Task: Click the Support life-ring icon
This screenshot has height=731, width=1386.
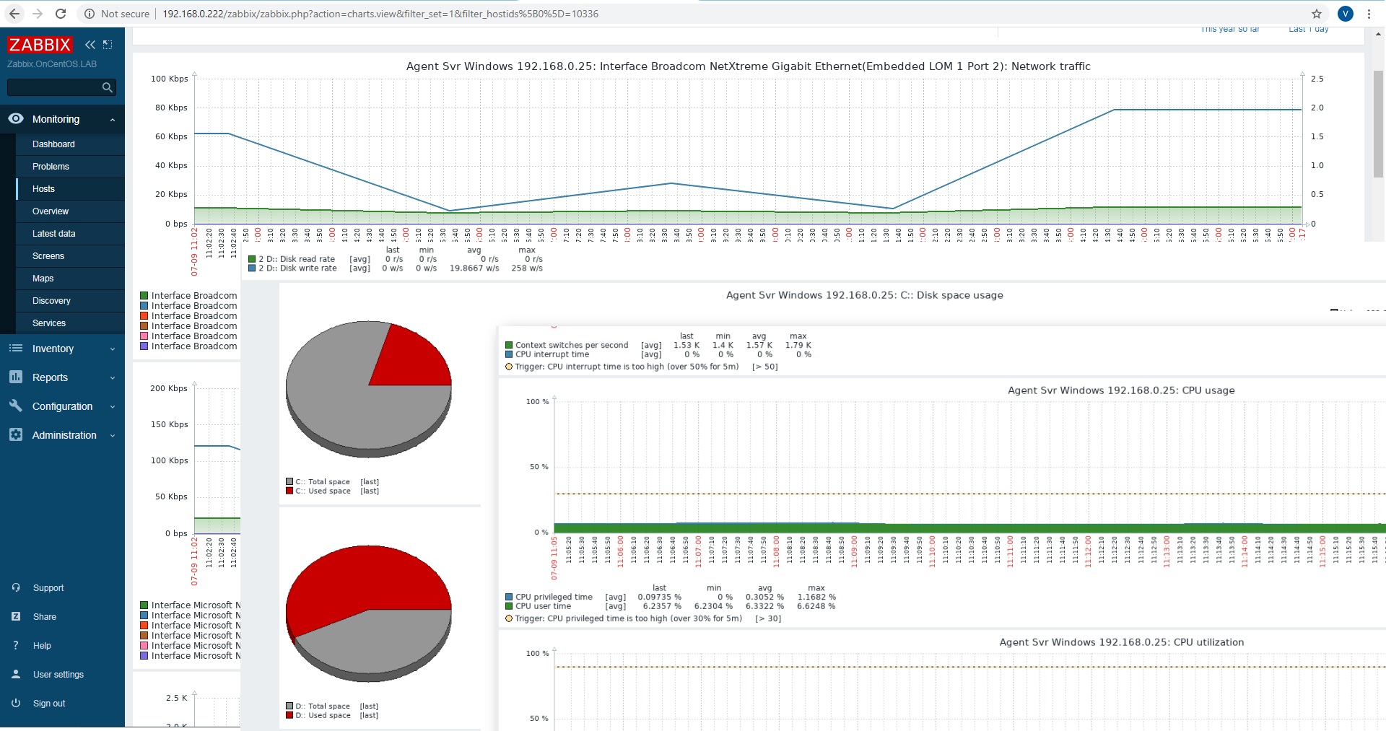Action: pos(16,587)
